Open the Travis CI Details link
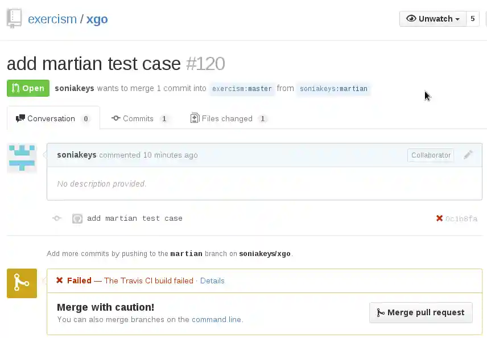Viewport: 487px width, 338px height. point(212,281)
